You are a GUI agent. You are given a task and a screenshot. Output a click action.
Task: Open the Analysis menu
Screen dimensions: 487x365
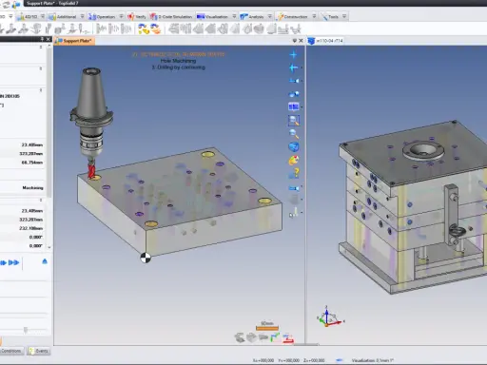[x=252, y=16]
